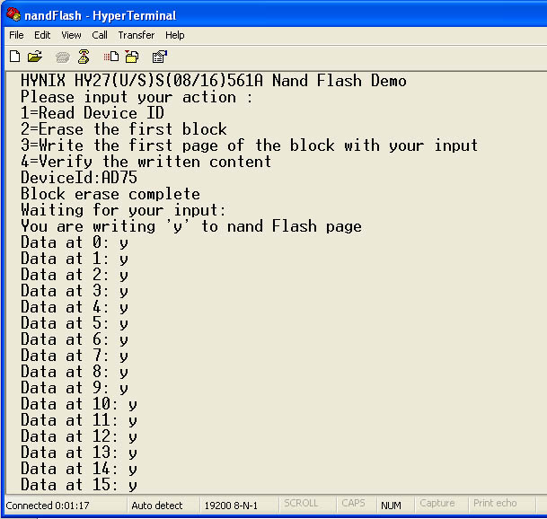Click the 'Data at 15: y' line
This screenshot has width=547, height=519.
pyautogui.click(x=79, y=485)
